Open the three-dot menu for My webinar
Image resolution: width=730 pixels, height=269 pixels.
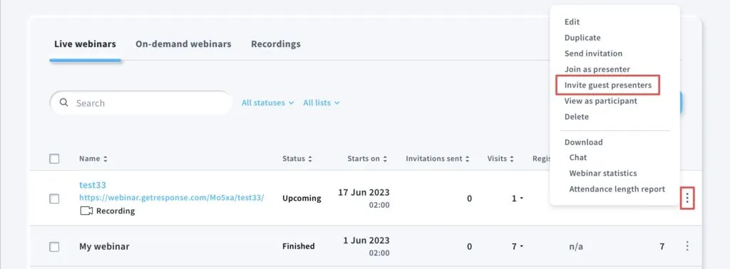tap(687, 246)
